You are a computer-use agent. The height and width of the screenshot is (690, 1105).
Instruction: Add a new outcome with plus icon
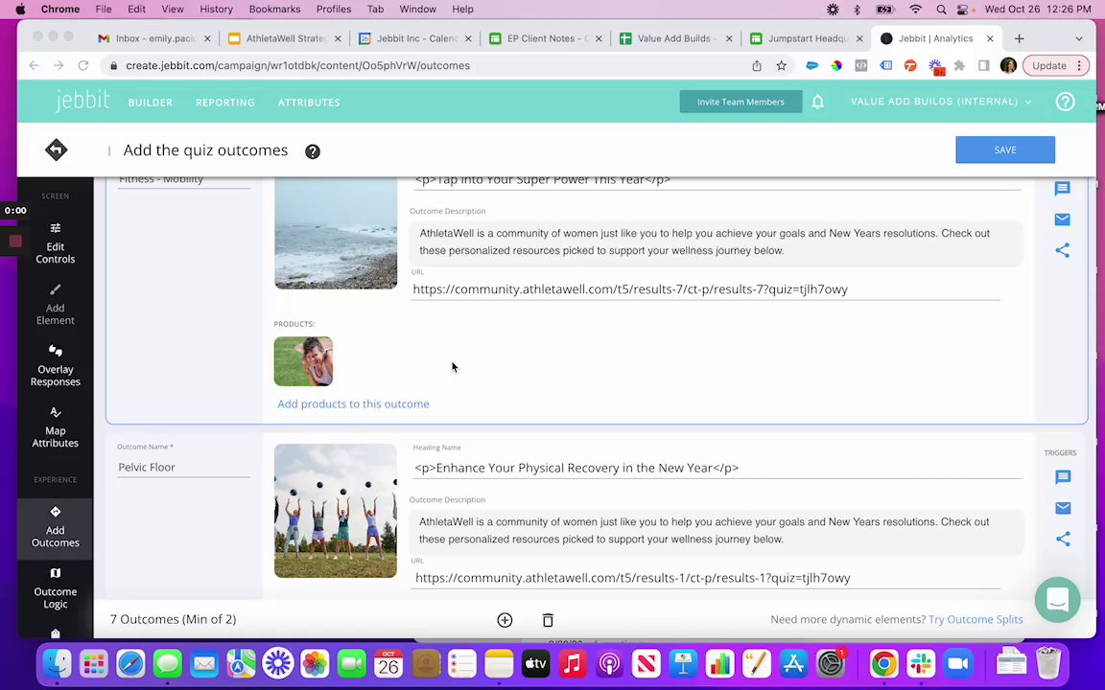[x=505, y=620]
